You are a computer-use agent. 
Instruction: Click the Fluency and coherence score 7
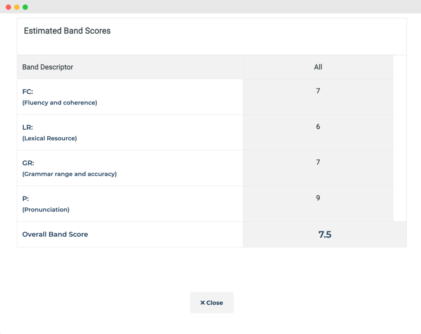pyautogui.click(x=318, y=91)
